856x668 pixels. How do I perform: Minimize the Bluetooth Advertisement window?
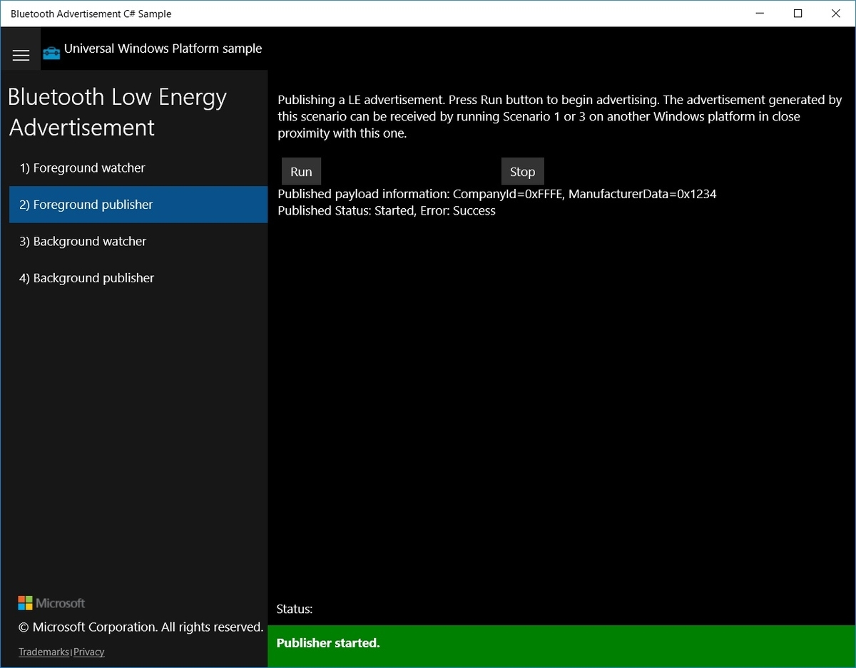tap(758, 14)
